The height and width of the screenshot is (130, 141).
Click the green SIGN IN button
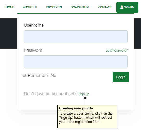(127, 7)
